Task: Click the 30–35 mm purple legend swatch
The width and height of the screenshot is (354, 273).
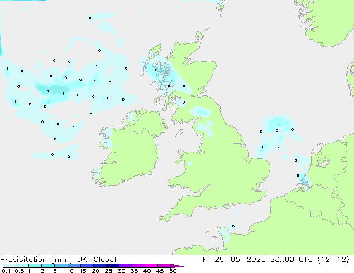Action: click(x=126, y=266)
